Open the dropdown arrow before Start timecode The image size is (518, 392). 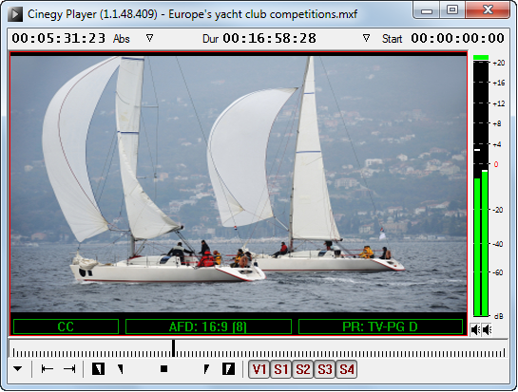pyautogui.click(x=366, y=38)
